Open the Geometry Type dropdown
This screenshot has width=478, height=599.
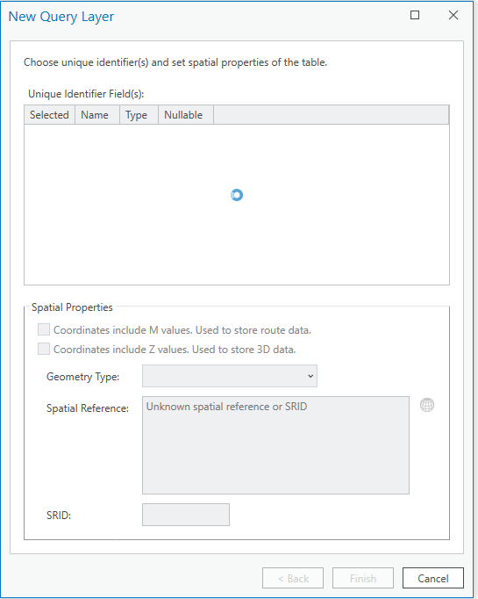[230, 376]
